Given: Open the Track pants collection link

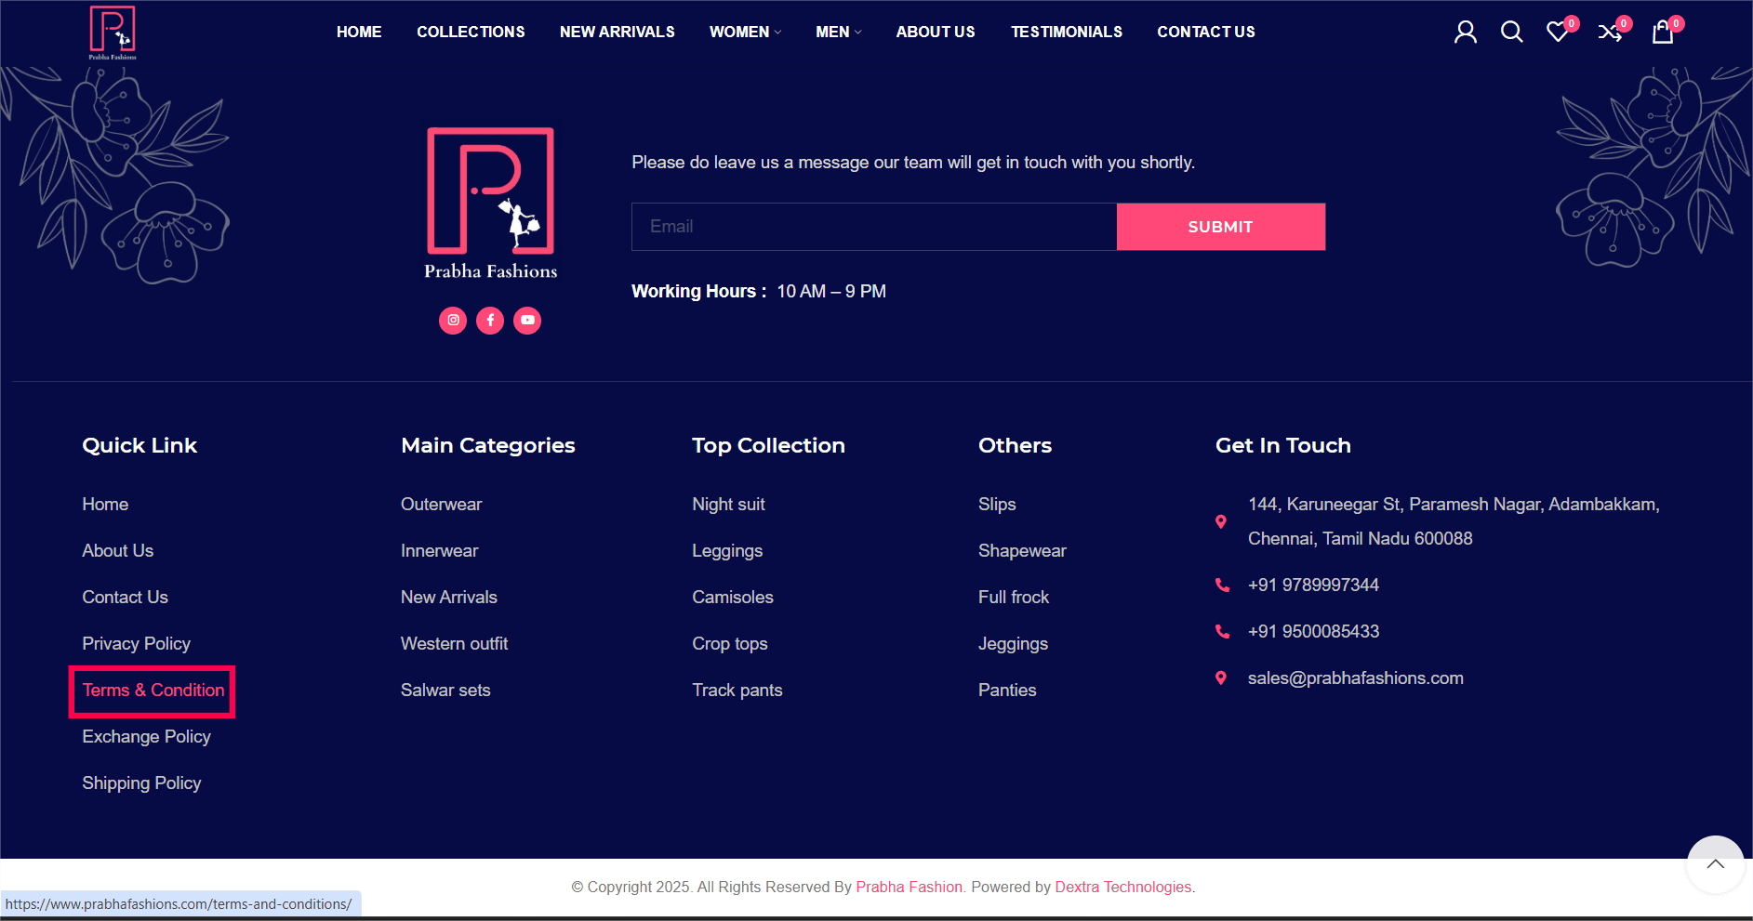Looking at the screenshot, I should click(737, 691).
